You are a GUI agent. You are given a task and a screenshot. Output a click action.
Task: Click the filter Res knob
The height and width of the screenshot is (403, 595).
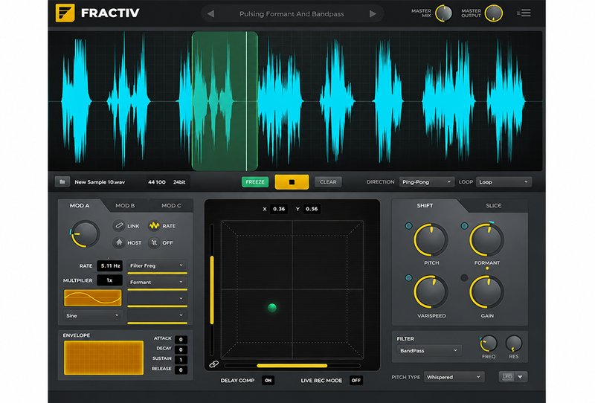[514, 344]
